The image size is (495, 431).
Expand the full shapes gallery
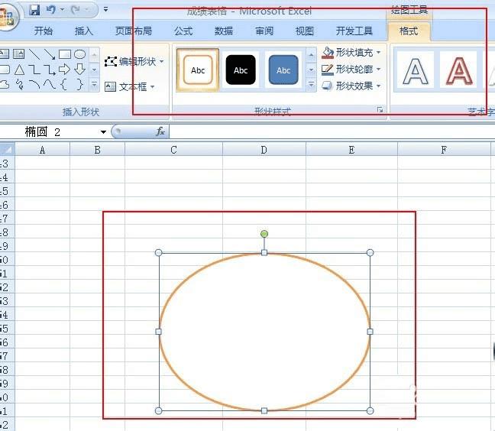coord(94,85)
